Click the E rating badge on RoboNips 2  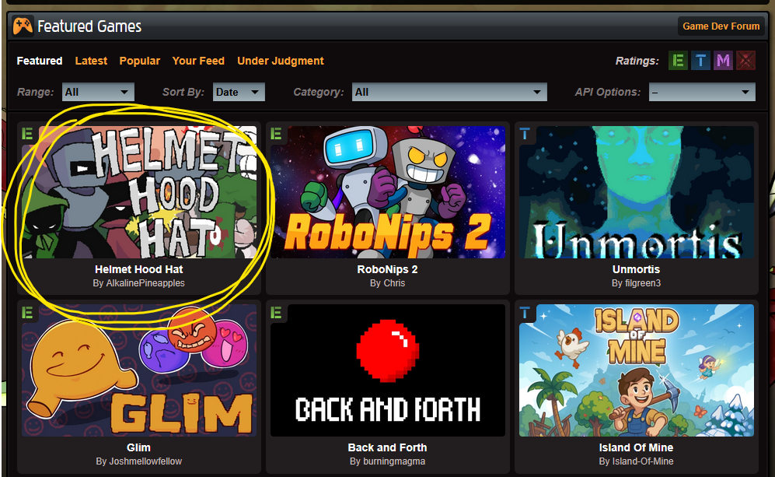tap(276, 133)
